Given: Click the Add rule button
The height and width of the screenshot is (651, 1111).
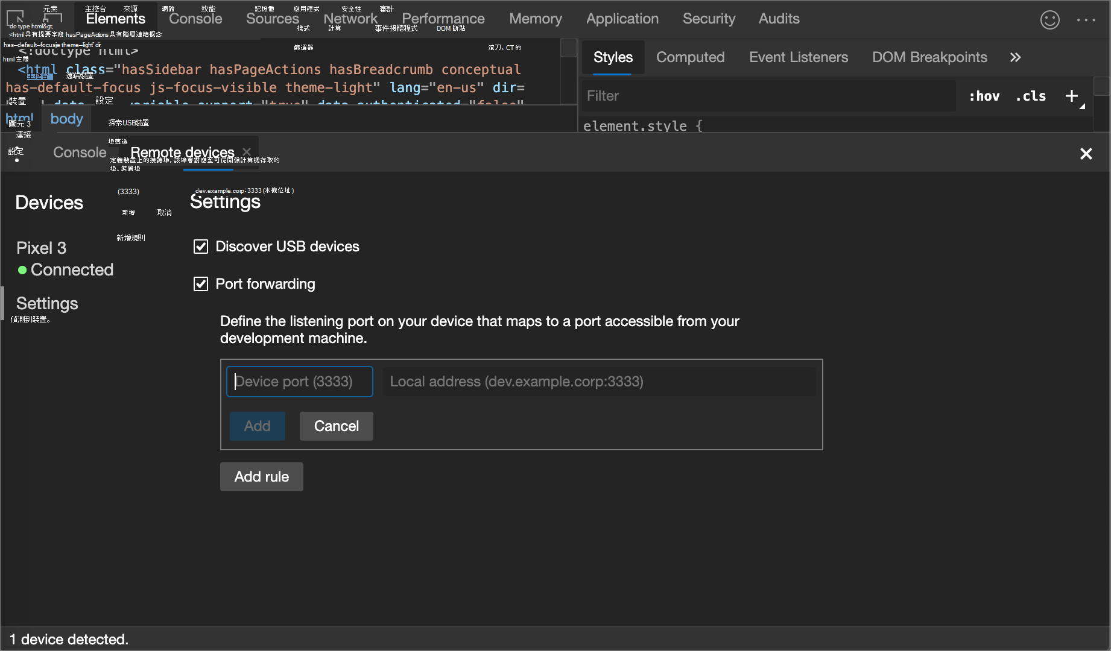Looking at the screenshot, I should click(x=262, y=477).
